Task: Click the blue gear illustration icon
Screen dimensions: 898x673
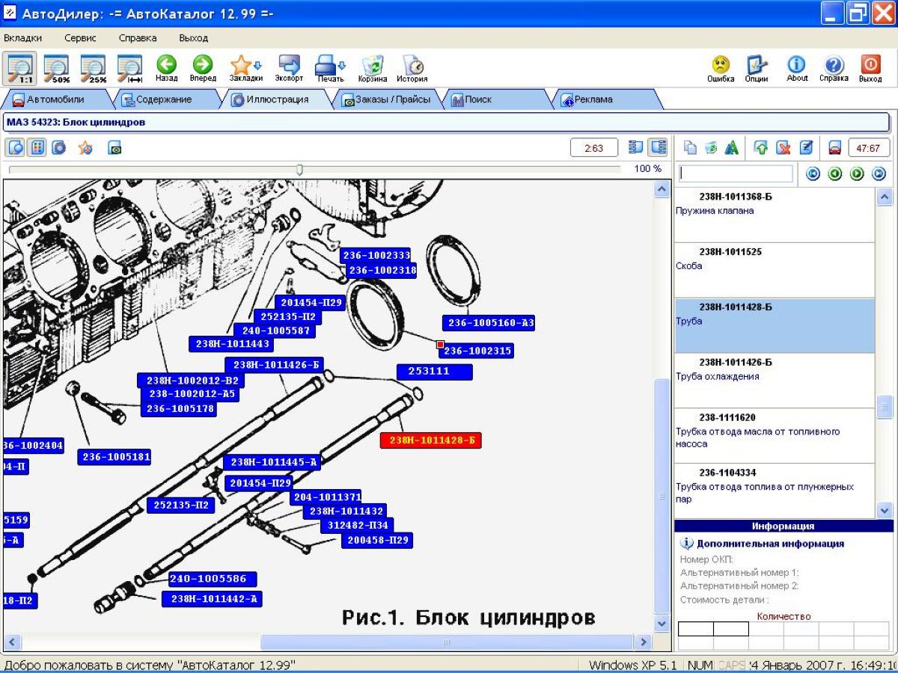Action: [x=58, y=147]
